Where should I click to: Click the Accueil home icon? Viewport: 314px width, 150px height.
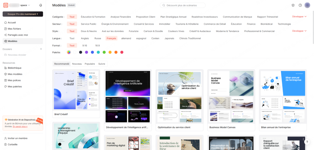click(x=6, y=23)
